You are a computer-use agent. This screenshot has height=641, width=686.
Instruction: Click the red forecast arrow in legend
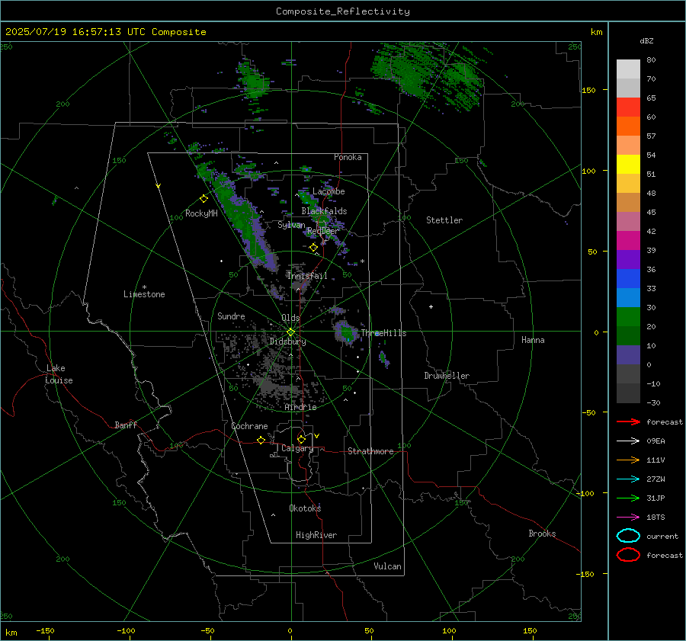[628, 421]
